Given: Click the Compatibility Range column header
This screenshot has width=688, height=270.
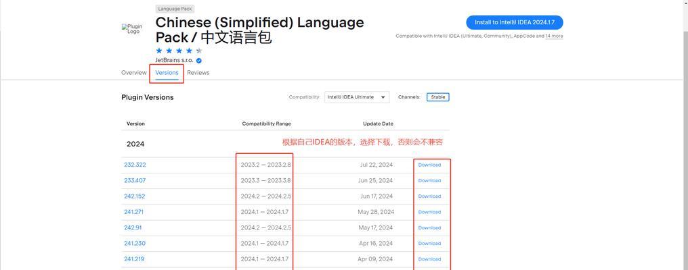Looking at the screenshot, I should (266, 124).
